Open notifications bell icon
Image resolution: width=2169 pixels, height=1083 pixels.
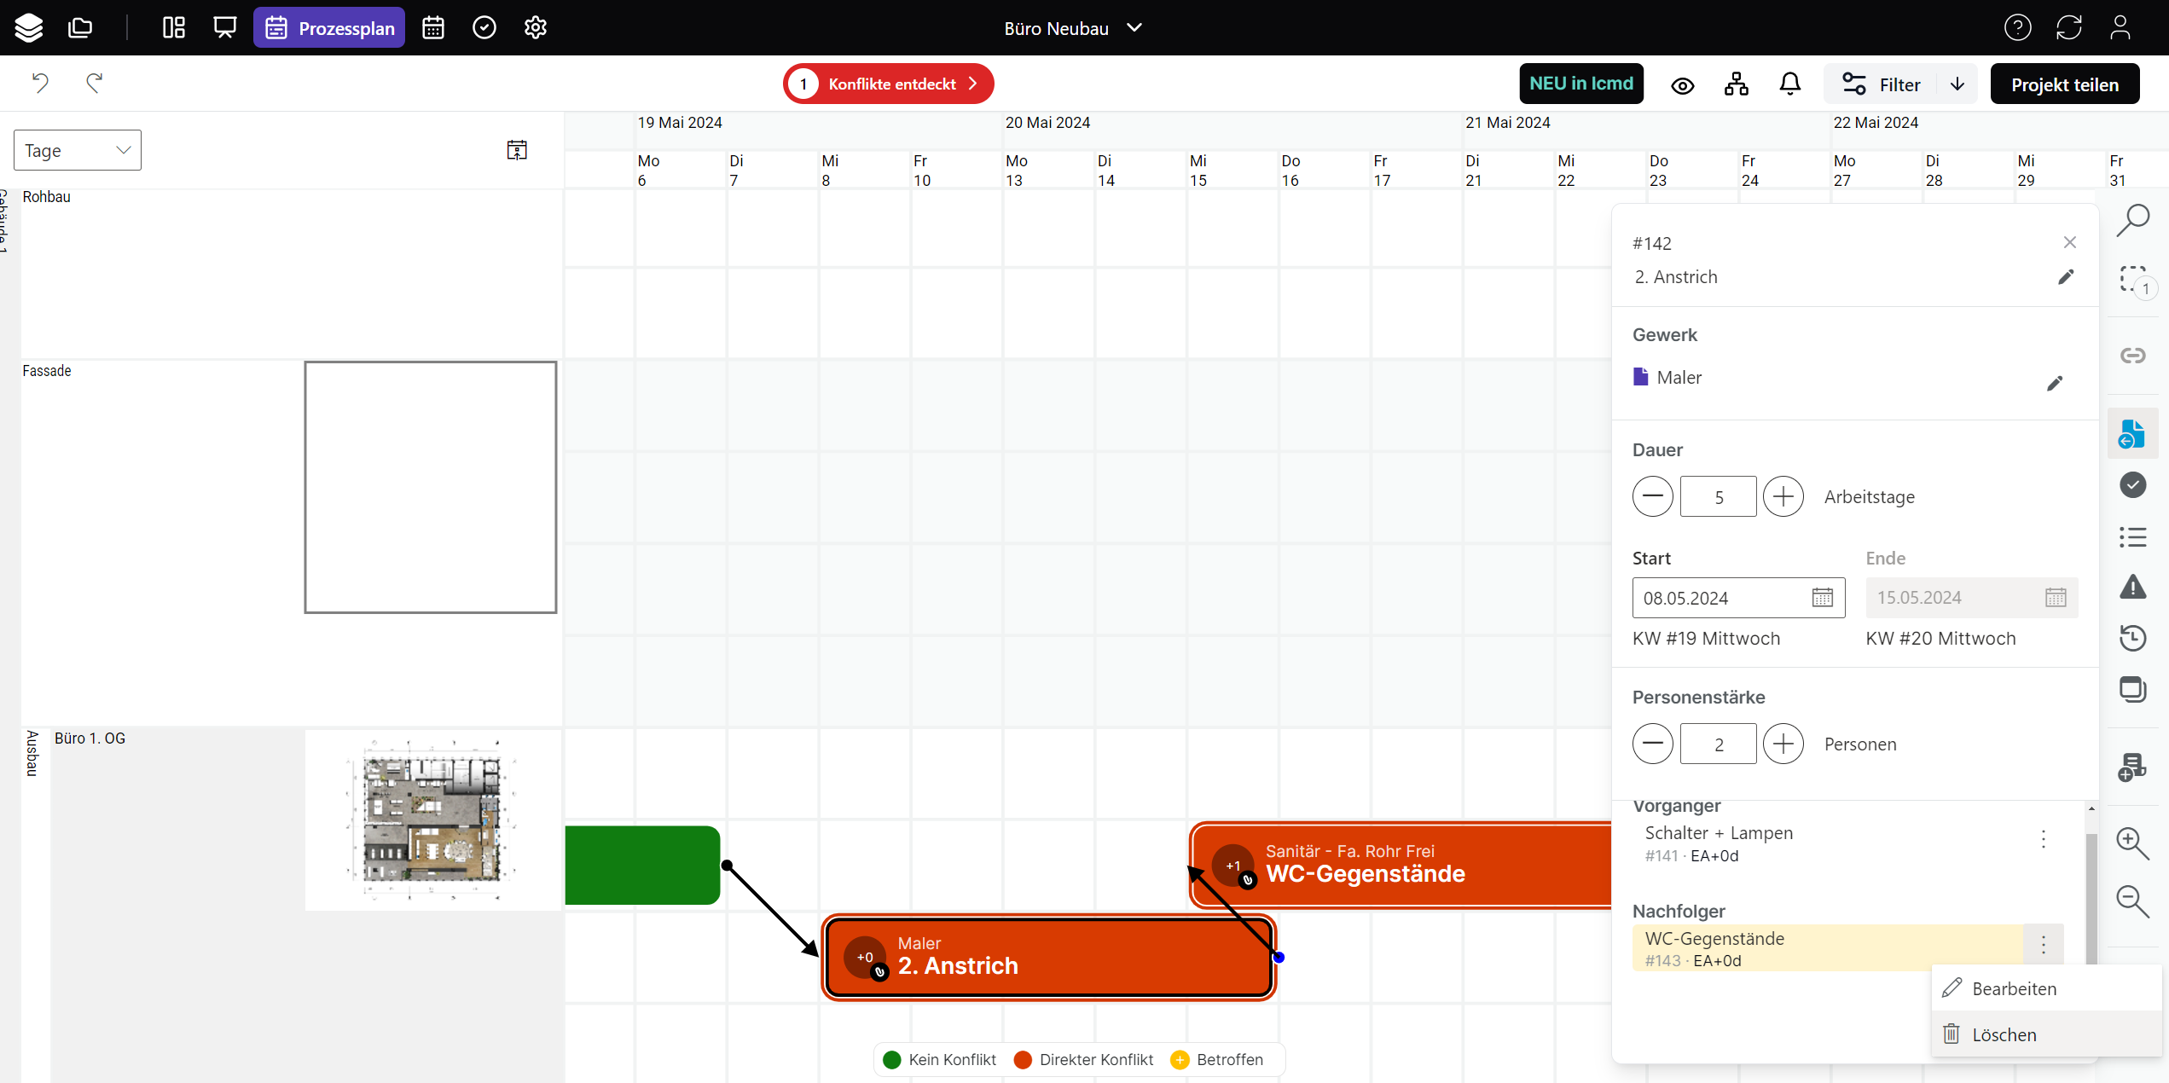tap(1789, 84)
